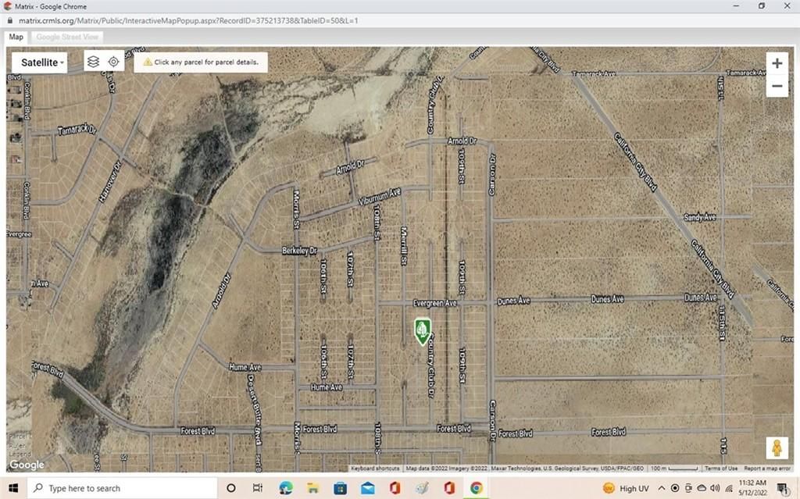Open the taskbar clock and date
Image resolution: width=800 pixels, height=499 pixels.
point(750,488)
